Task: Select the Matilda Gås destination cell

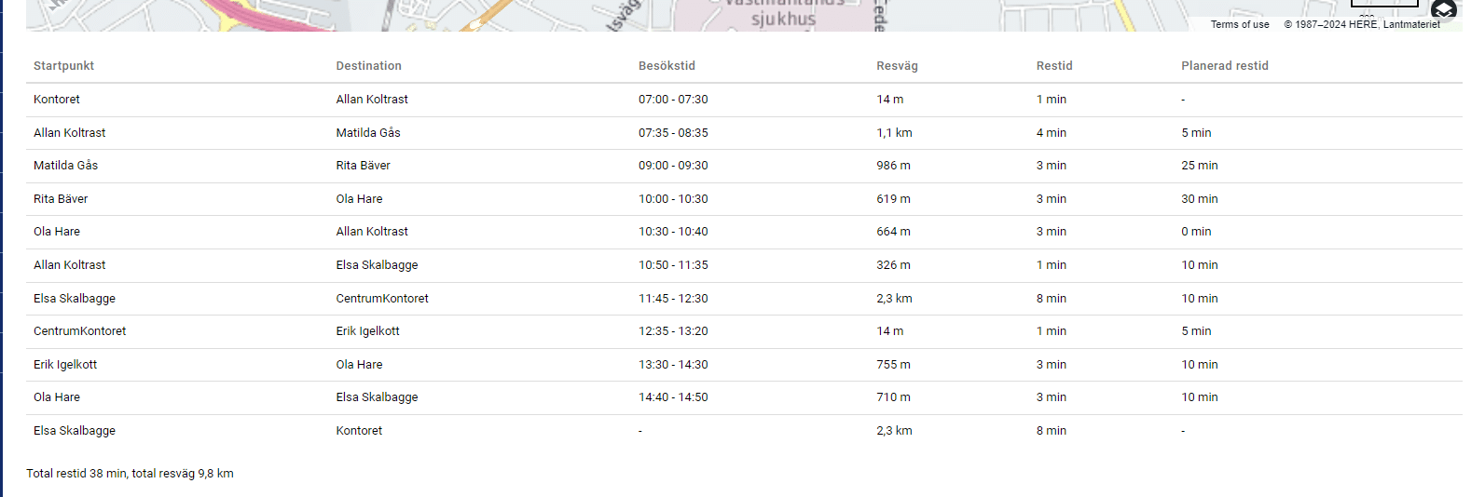Action: [368, 133]
